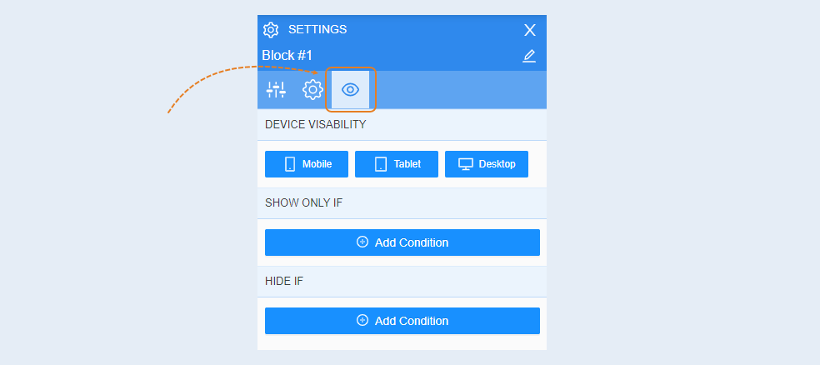Click plus icon in Show Only If button
Screen dimensions: 820x365
(x=362, y=242)
